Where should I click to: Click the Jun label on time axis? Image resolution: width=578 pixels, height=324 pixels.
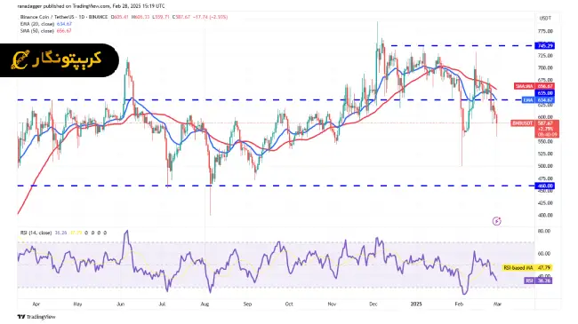(120, 304)
